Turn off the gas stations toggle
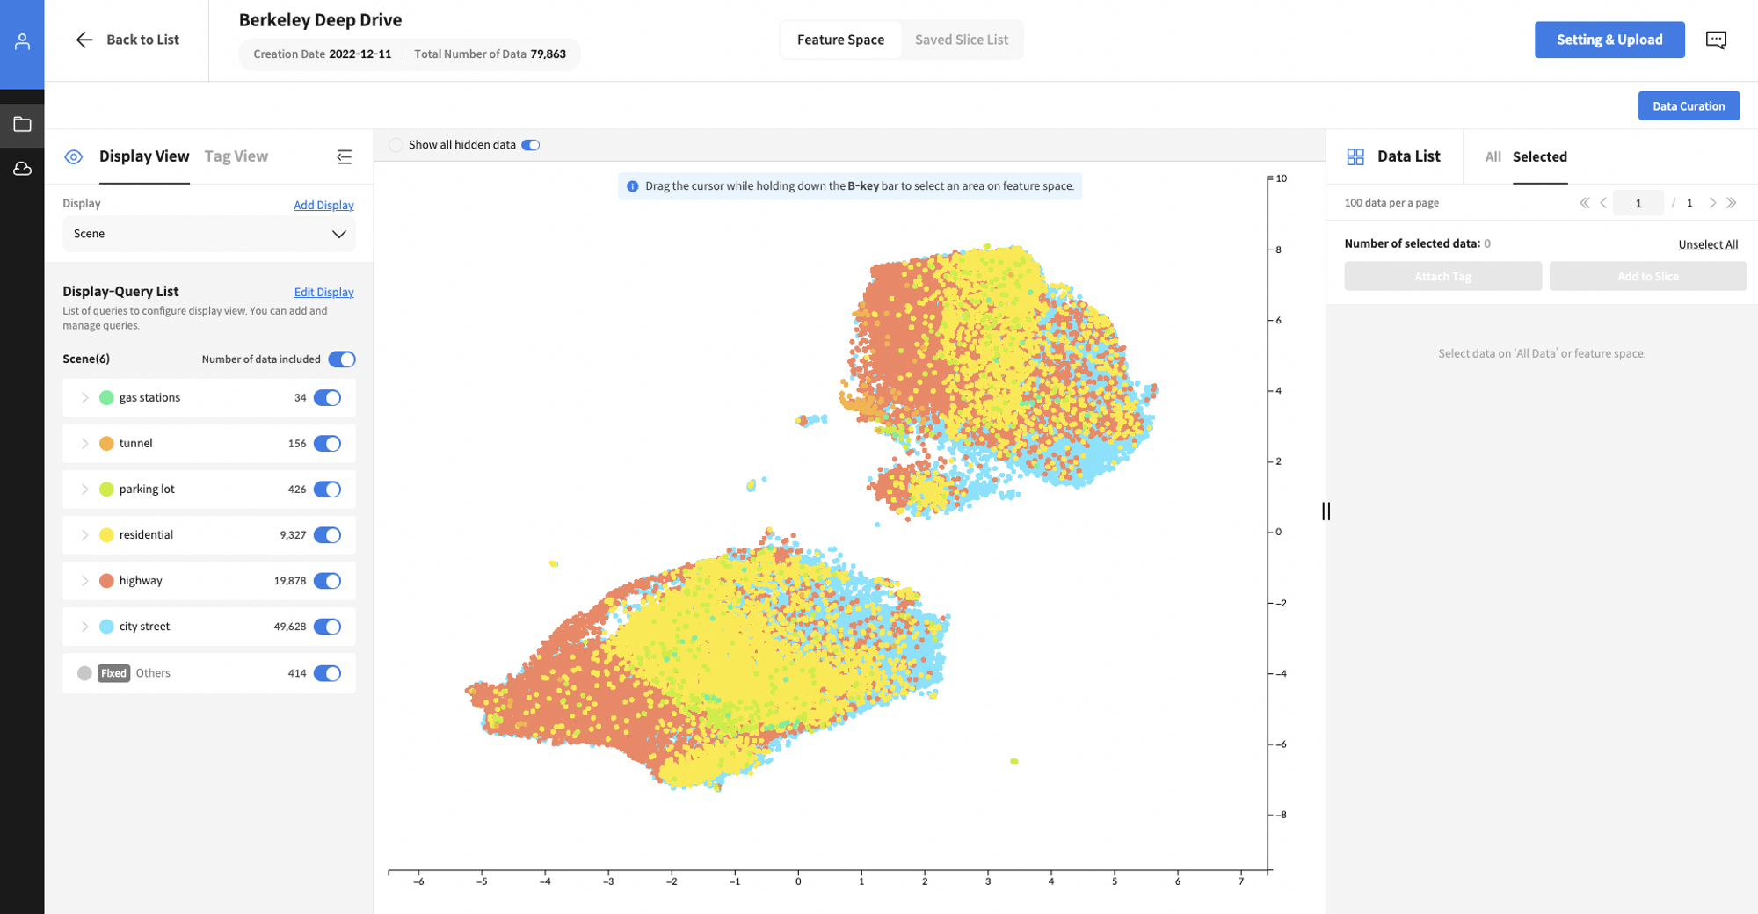 327,398
